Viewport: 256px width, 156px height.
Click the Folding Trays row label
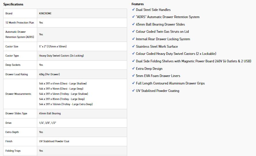click(13, 151)
